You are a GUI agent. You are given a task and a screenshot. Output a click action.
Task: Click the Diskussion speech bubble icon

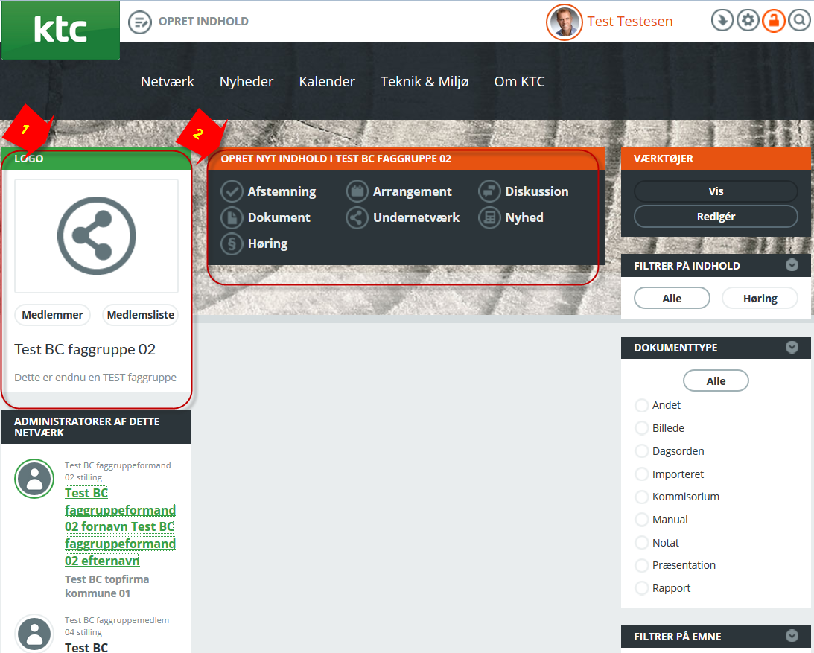pos(489,191)
